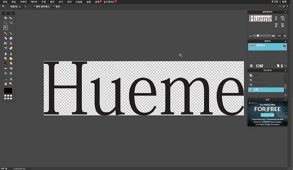Screen dimensions: 293x170
Task: Open the 업그레이드 upgrade menu item
Action: point(109,2)
